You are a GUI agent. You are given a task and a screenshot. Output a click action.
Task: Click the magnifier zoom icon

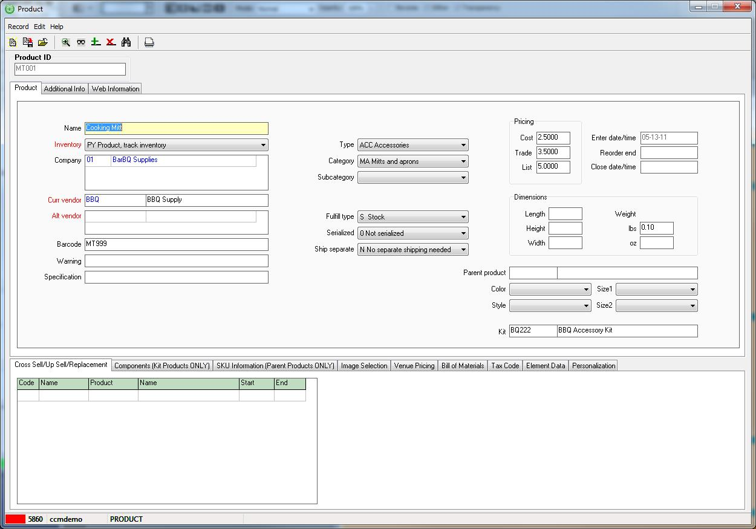(66, 42)
